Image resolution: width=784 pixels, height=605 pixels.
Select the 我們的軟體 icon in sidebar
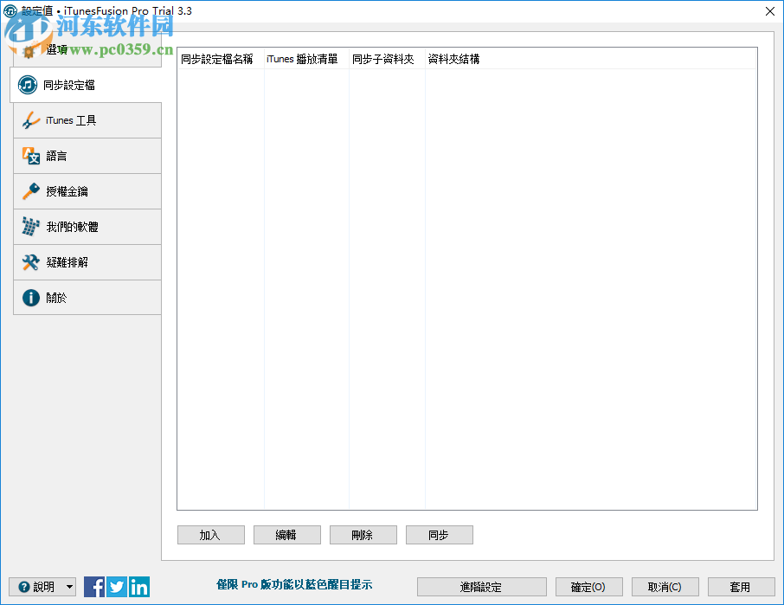[x=30, y=227]
